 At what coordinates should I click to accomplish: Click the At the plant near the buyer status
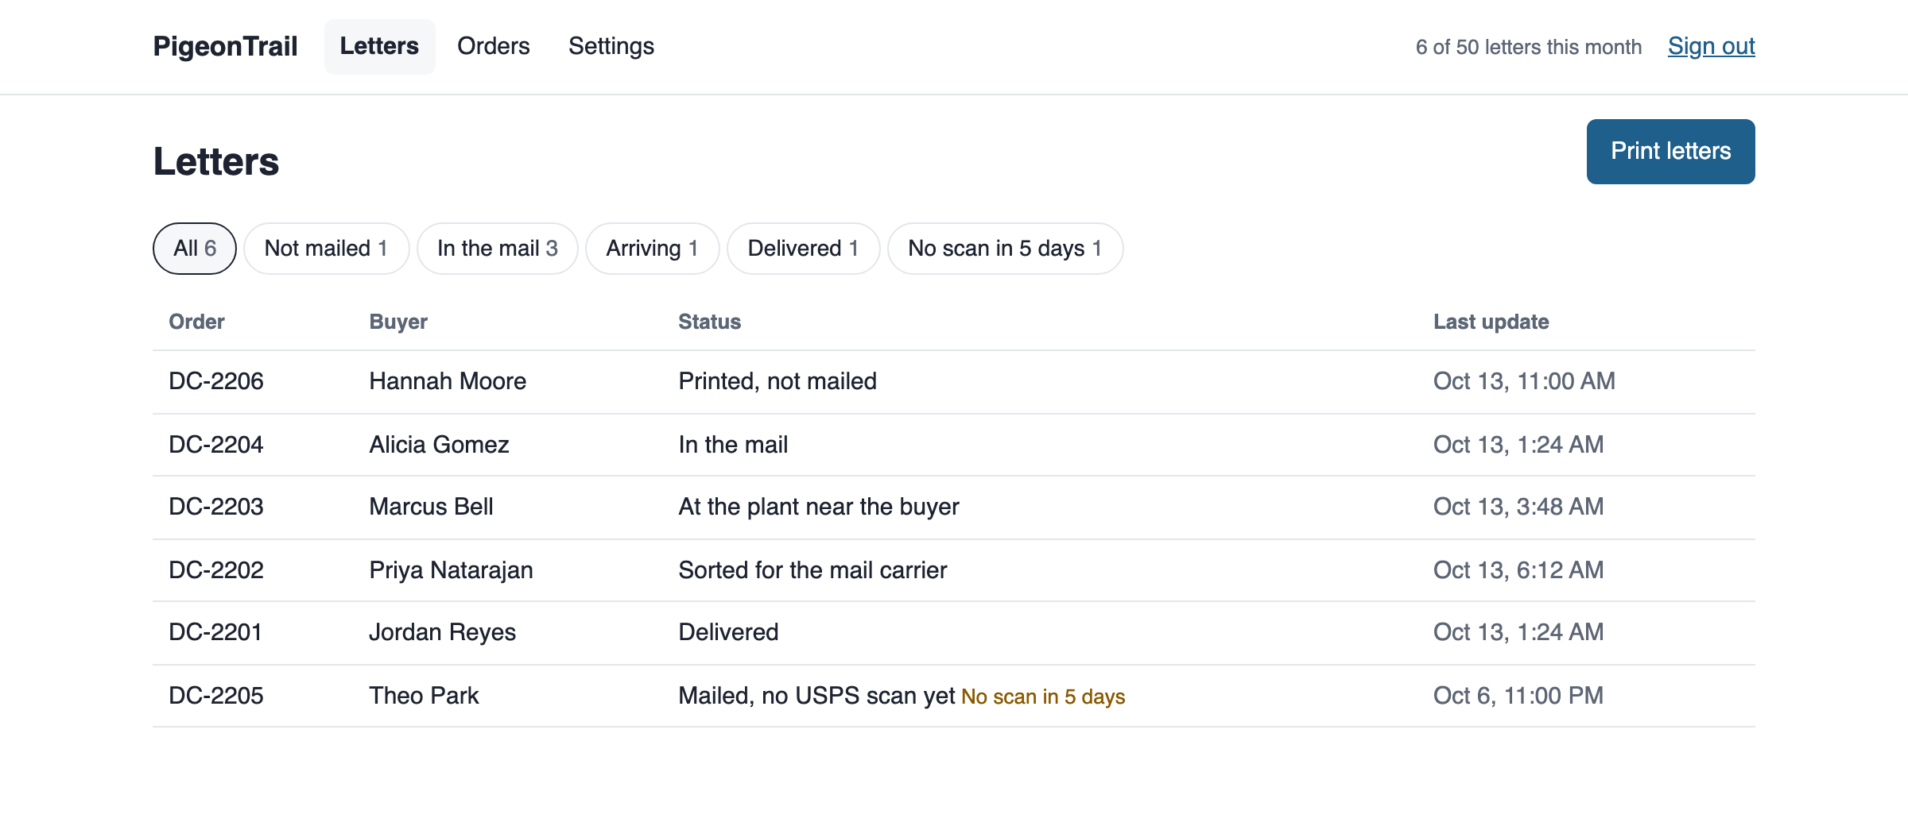click(x=819, y=507)
